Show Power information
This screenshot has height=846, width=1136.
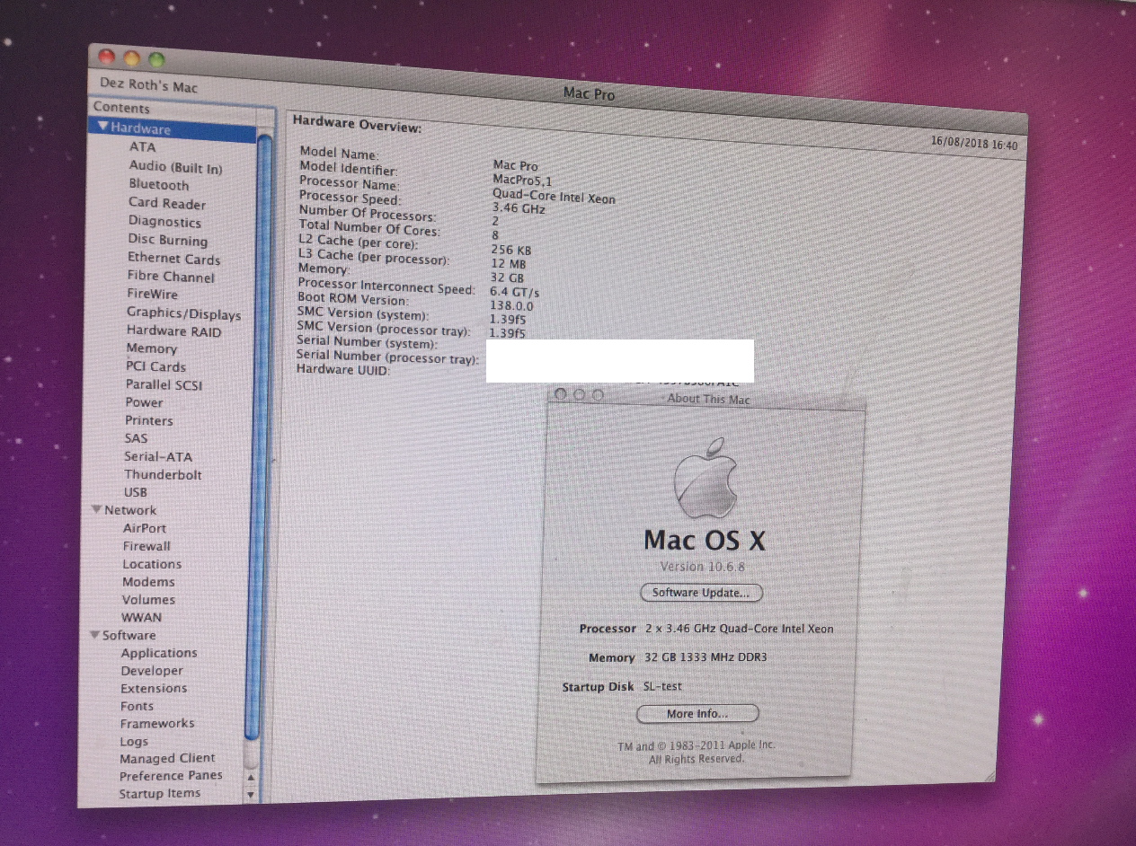click(144, 402)
